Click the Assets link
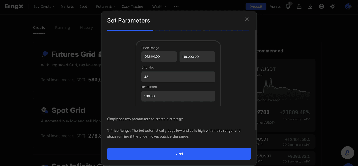The height and width of the screenshot is (166, 358). (x=275, y=6)
